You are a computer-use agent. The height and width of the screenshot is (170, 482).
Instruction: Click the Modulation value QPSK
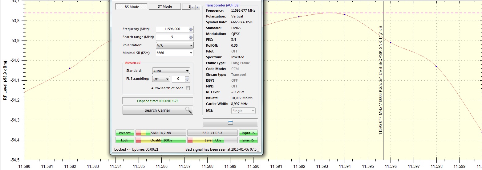(236, 34)
